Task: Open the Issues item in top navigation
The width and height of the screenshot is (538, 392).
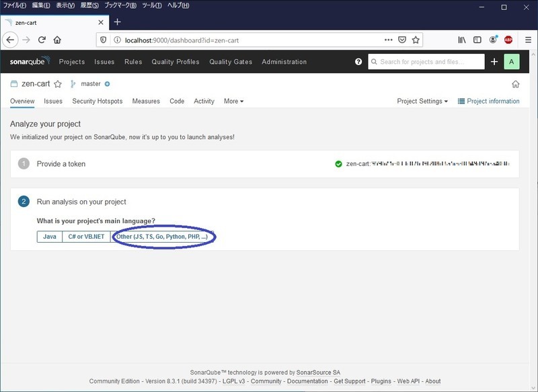Action: 104,62
